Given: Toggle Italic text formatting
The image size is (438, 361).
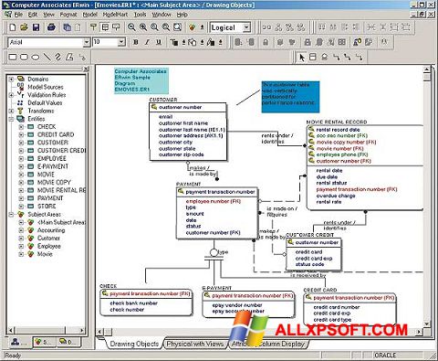Looking at the screenshot, I should [147, 42].
